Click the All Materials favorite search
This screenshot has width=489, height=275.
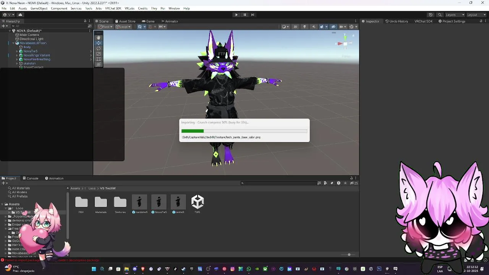pos(21,188)
